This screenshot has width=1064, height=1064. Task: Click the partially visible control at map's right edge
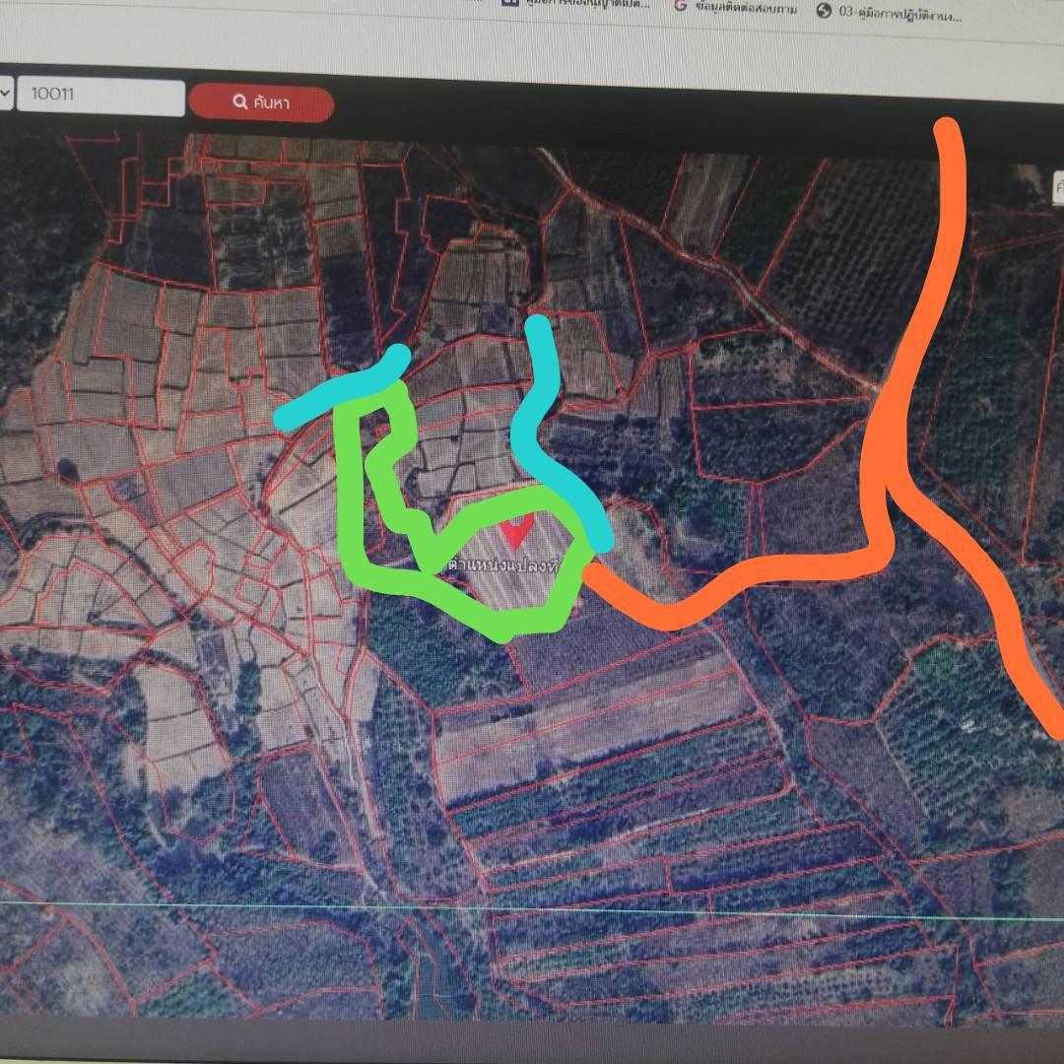coord(1058,186)
